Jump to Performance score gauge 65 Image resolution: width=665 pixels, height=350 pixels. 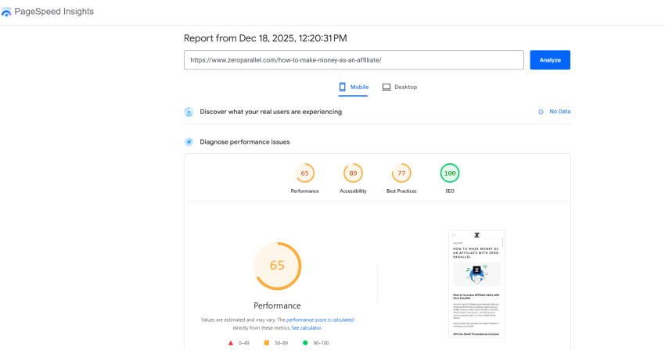pyautogui.click(x=304, y=173)
